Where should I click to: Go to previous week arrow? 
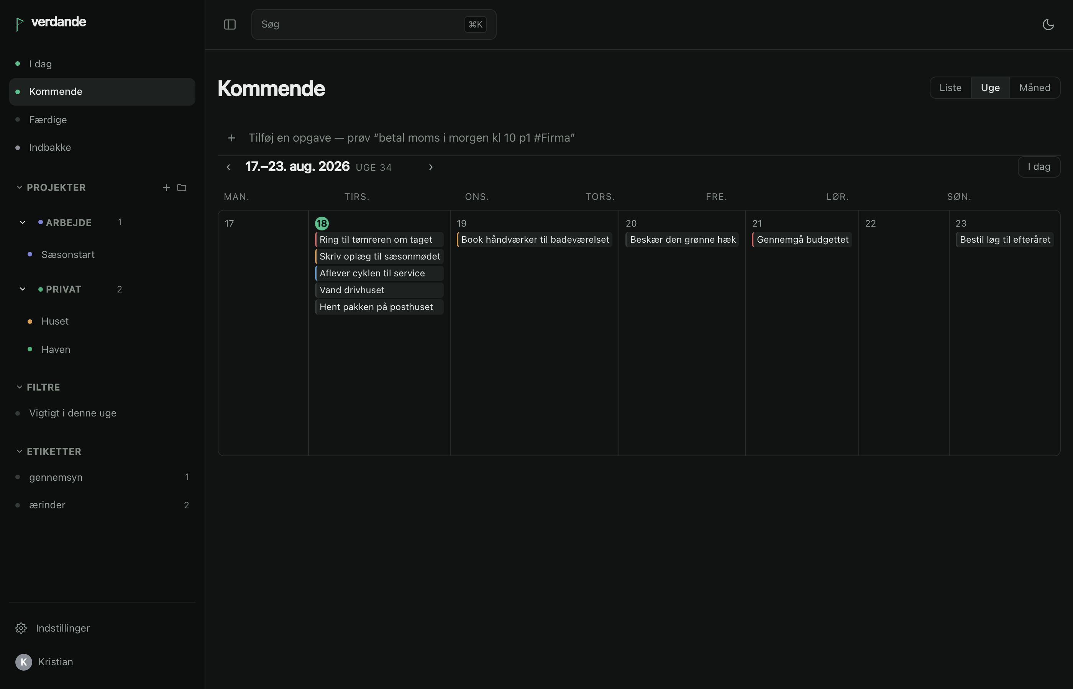tap(228, 167)
